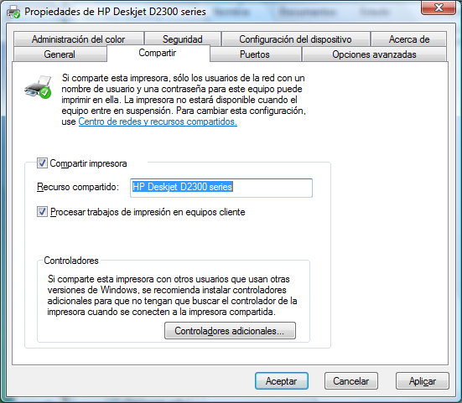
Task: Open the General tab
Action: pos(60,54)
